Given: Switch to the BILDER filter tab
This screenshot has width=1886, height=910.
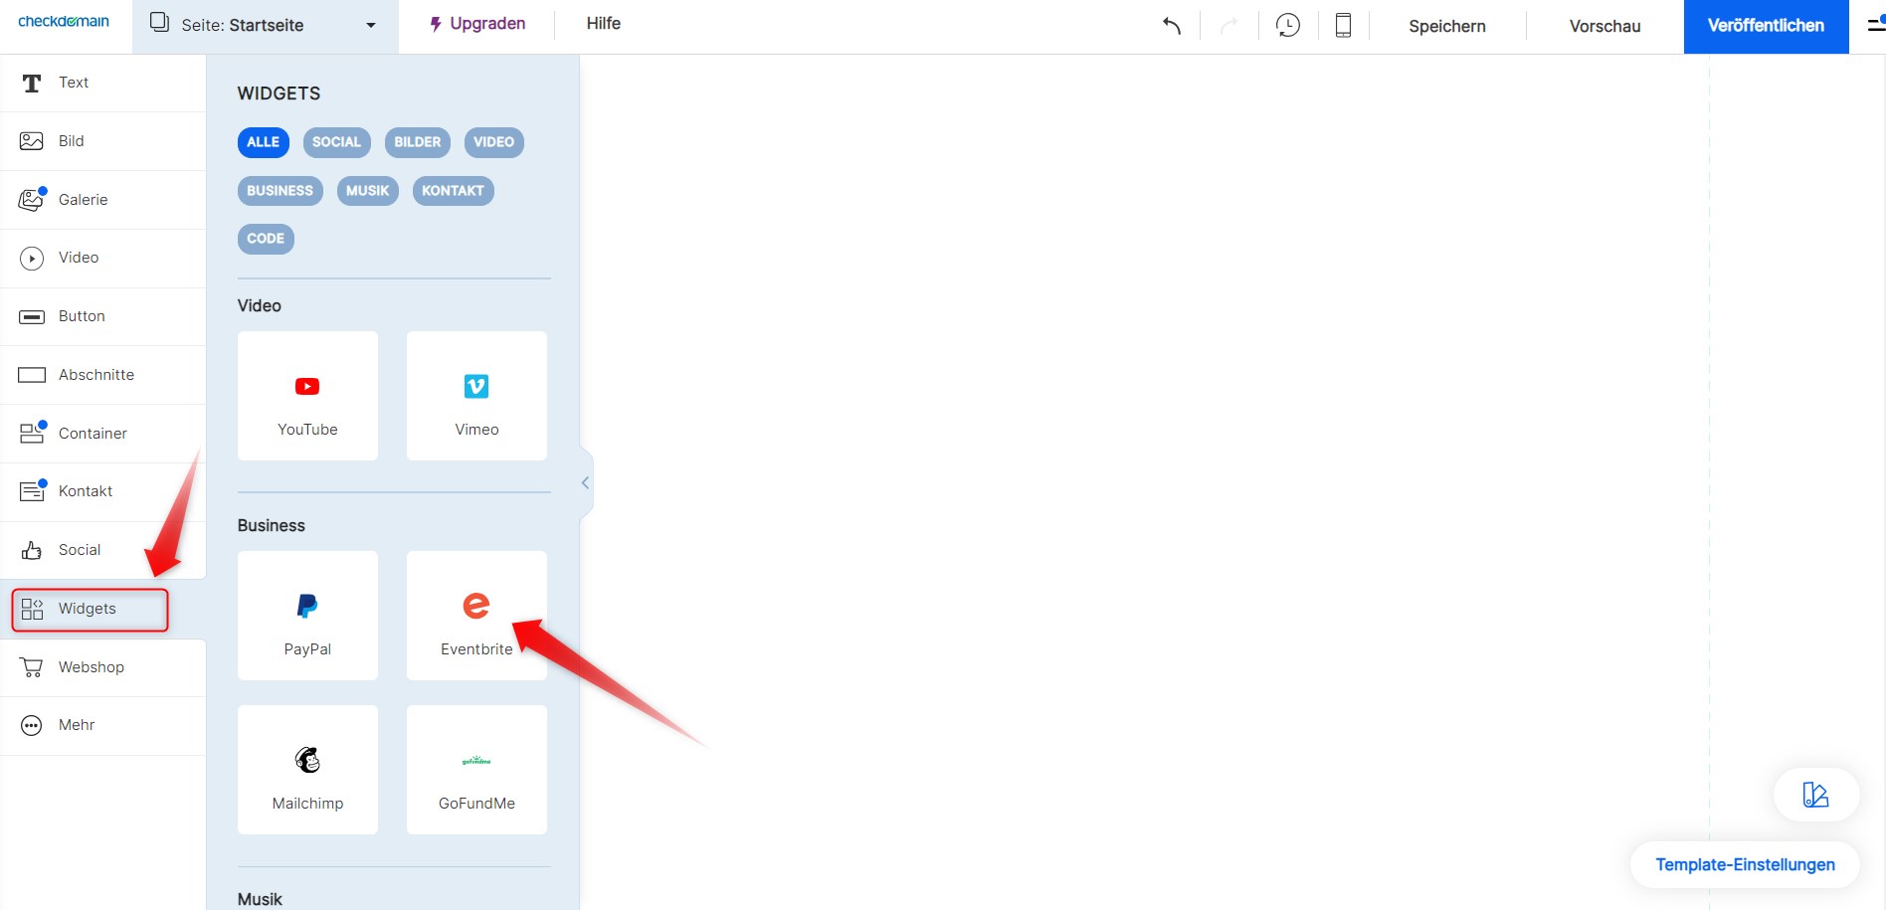Looking at the screenshot, I should click(x=417, y=142).
